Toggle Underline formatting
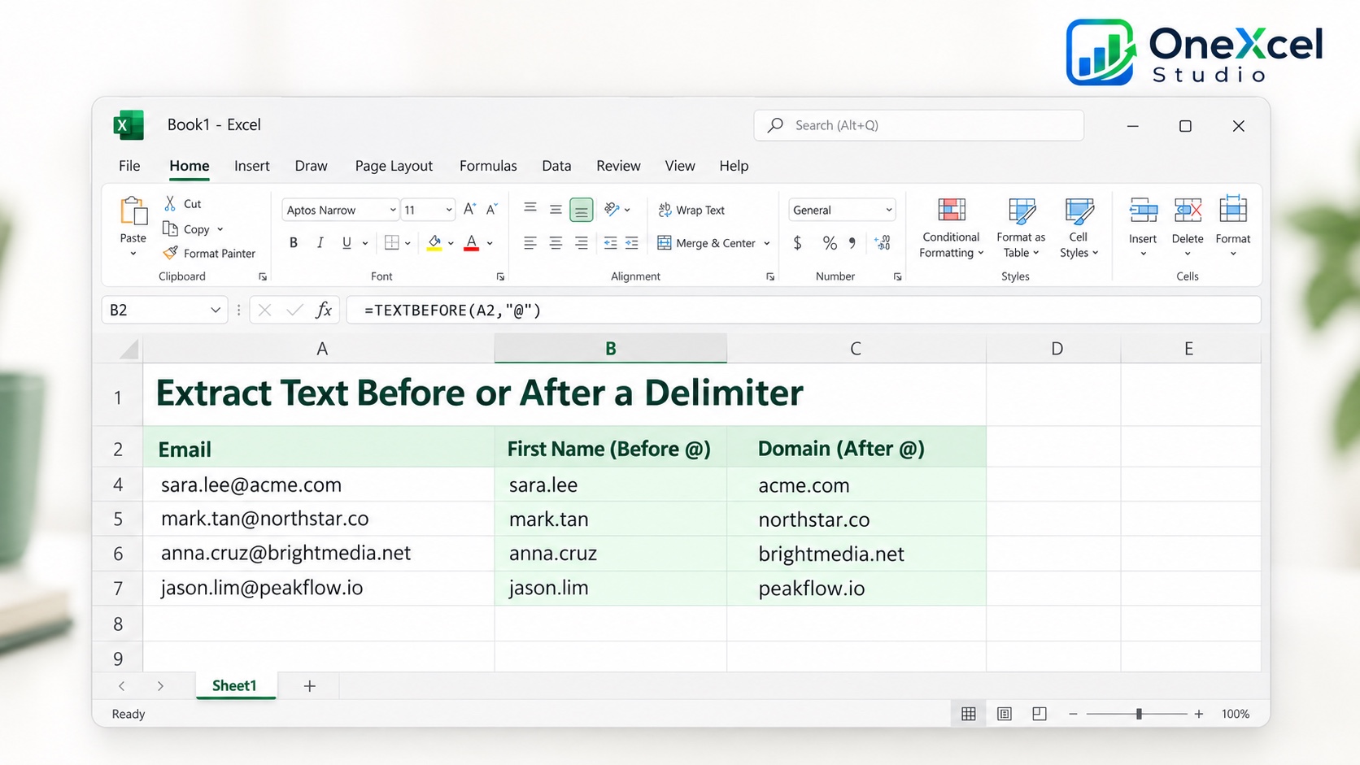Image resolution: width=1360 pixels, height=765 pixels. pyautogui.click(x=347, y=242)
